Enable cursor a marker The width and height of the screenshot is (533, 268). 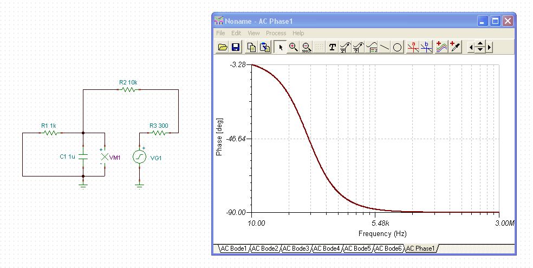(x=413, y=47)
